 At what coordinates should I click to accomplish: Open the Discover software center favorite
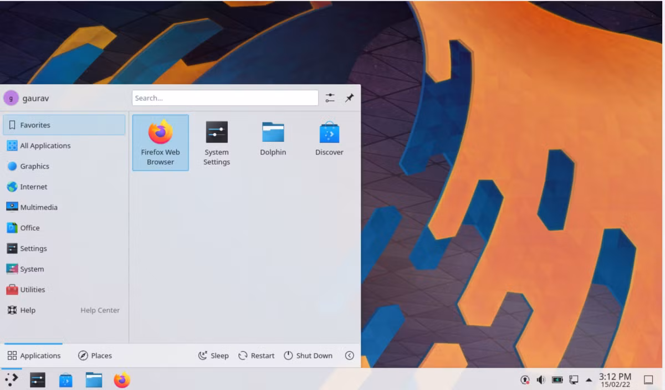[x=329, y=138]
